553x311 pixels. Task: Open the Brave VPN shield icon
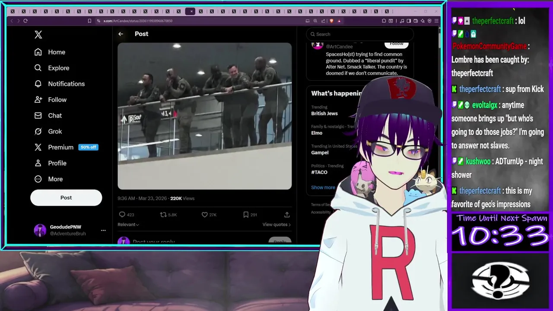point(429,21)
